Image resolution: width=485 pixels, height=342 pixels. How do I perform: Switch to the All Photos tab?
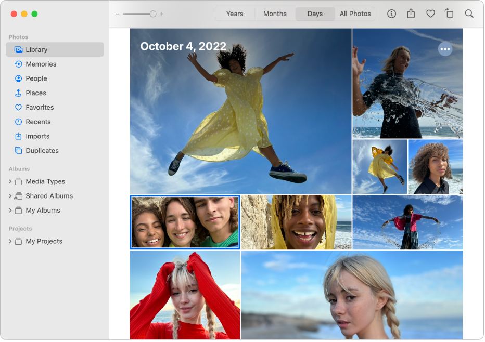(355, 14)
